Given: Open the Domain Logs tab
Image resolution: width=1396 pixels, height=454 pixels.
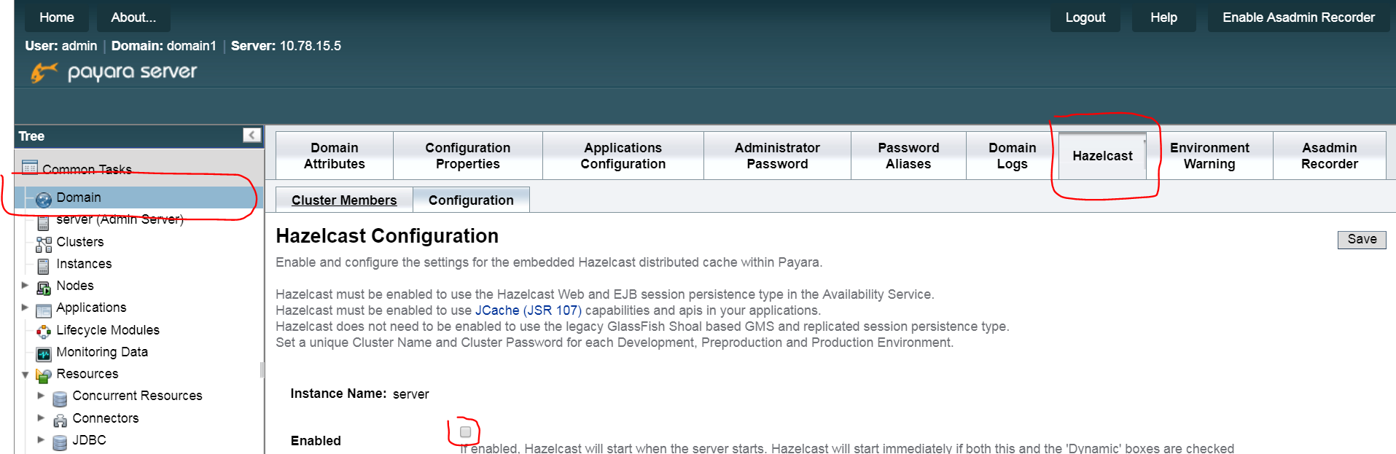Looking at the screenshot, I should pyautogui.click(x=1012, y=155).
